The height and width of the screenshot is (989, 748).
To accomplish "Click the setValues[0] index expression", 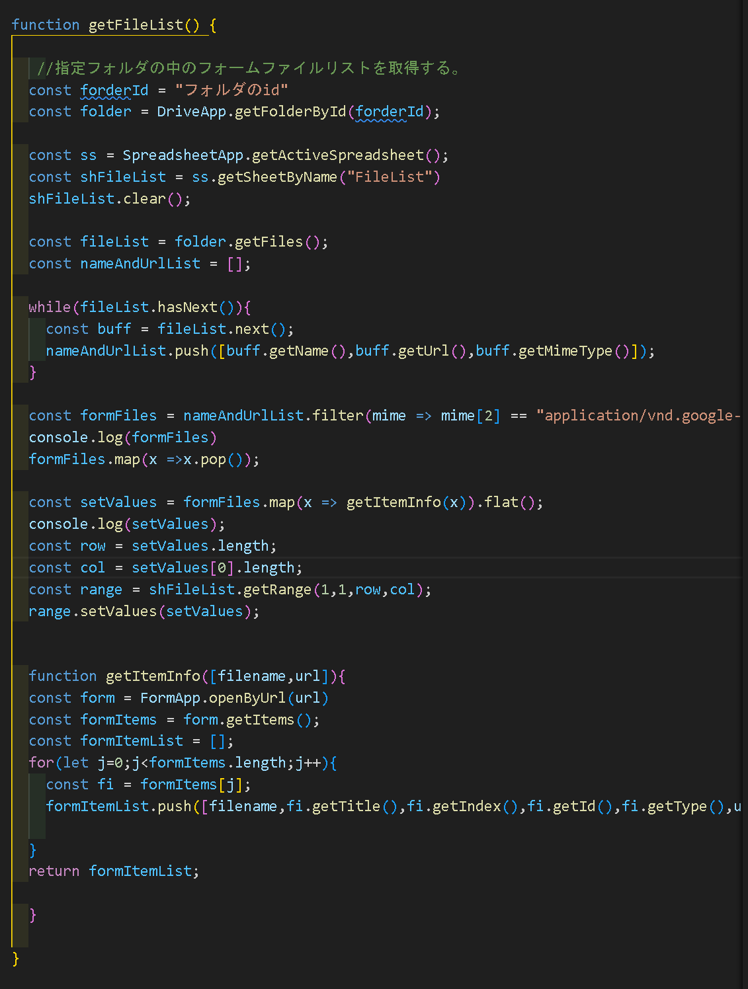I will click(183, 568).
